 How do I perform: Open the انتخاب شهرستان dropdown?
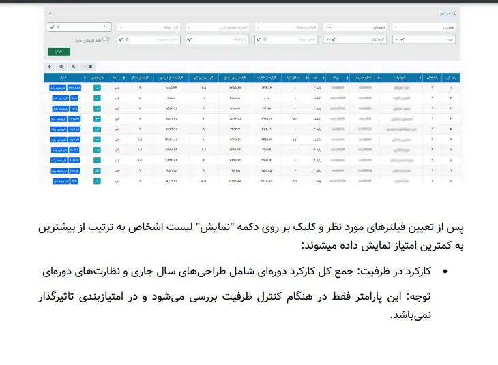click(217, 27)
